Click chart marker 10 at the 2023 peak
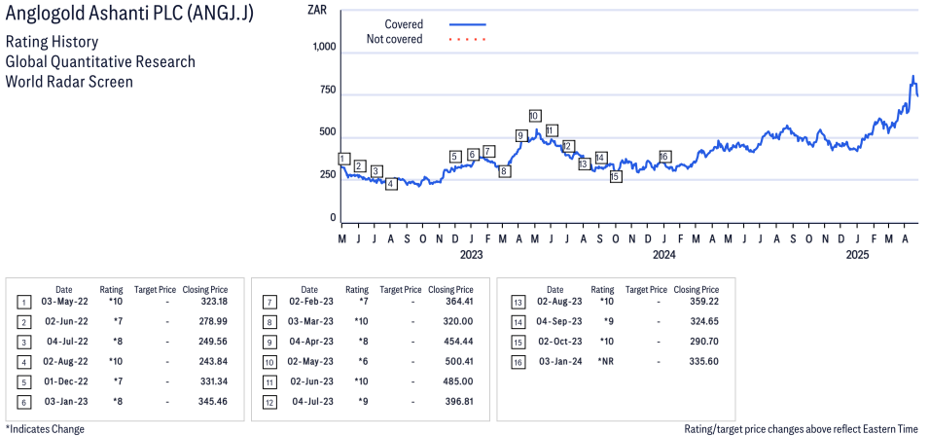This screenshot has height=436, width=929. point(534,116)
